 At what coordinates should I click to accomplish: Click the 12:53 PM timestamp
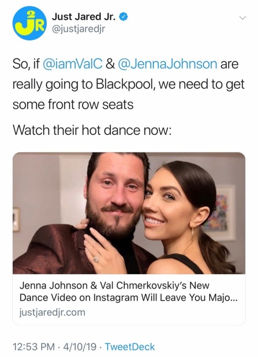point(34,347)
